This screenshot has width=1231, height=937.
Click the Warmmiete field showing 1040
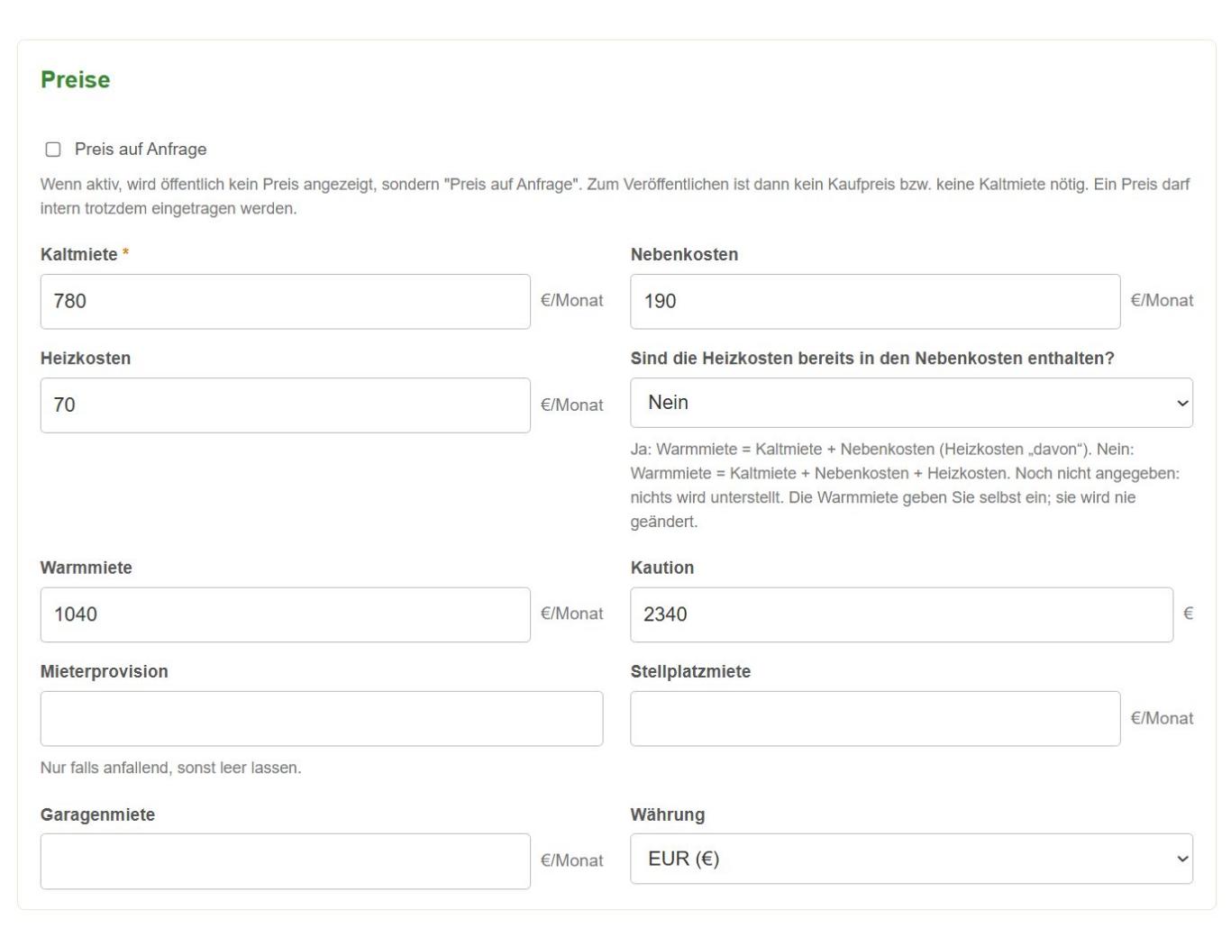(x=286, y=614)
